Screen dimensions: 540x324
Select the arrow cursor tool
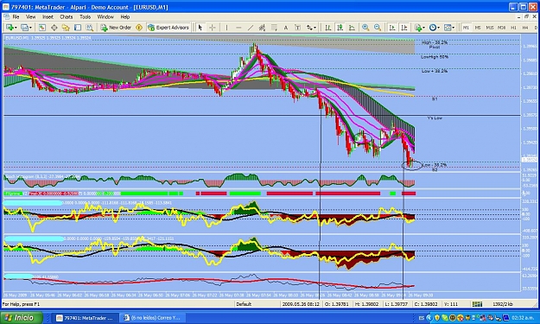(200, 28)
